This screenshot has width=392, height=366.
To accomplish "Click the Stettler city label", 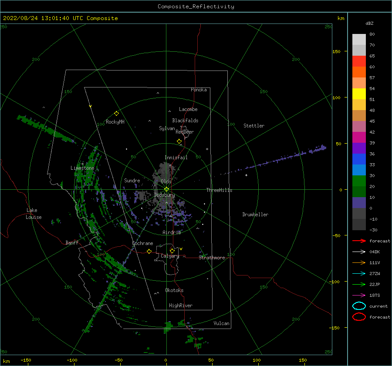I will (x=254, y=126).
